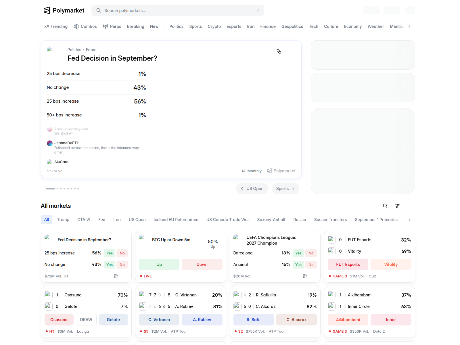This screenshot has width=460, height=345.
Task: Click the active carousel indicator bar
Action: (x=50, y=189)
